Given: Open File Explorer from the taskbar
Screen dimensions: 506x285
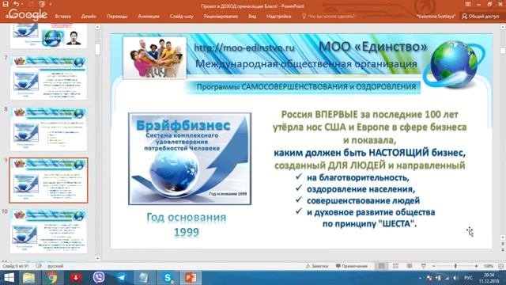Looking at the screenshot, I should pos(28,278).
